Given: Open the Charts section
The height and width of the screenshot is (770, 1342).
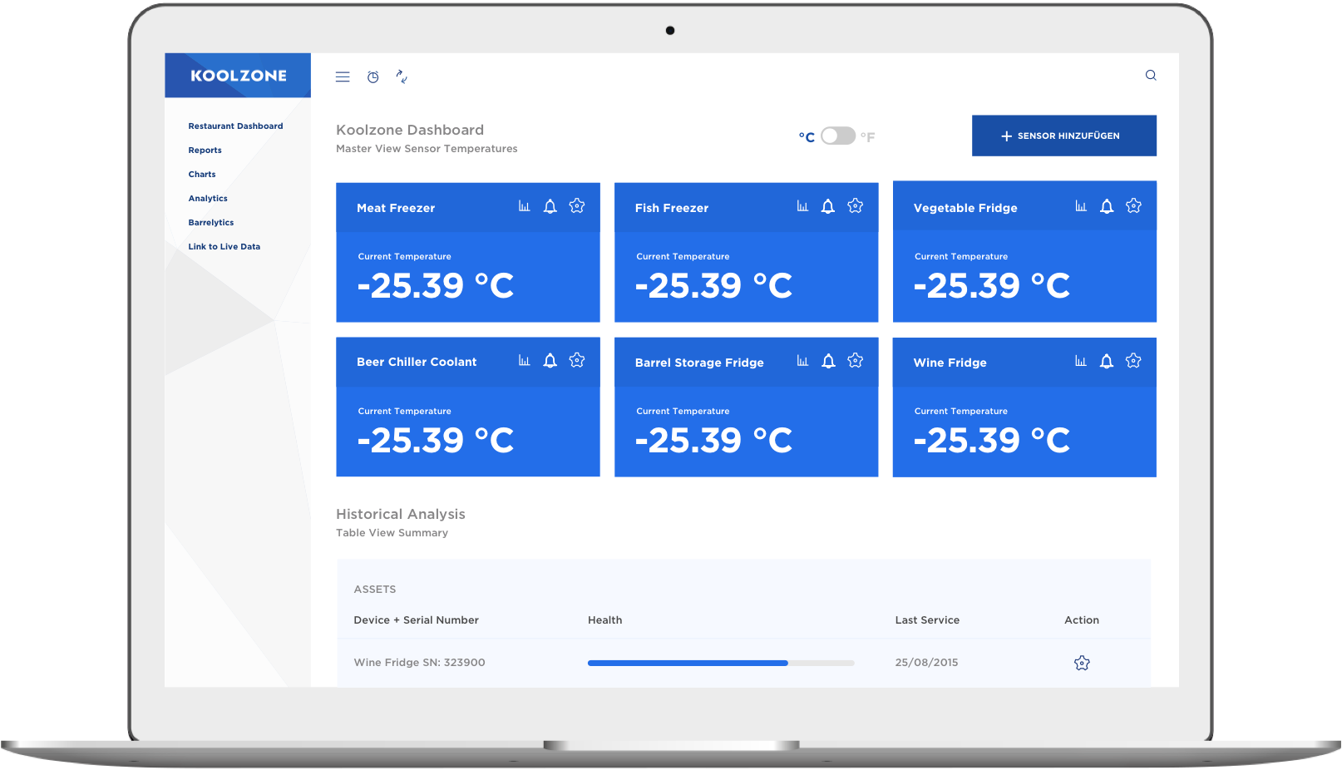Looking at the screenshot, I should click(202, 174).
